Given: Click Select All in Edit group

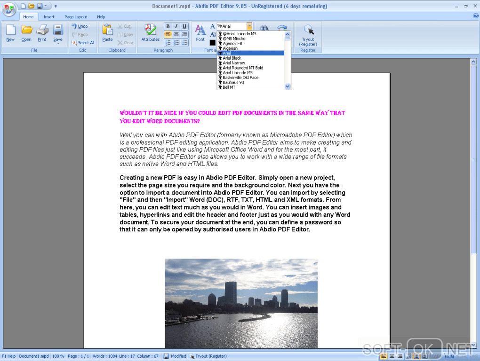Looking at the screenshot, I should (x=83, y=43).
